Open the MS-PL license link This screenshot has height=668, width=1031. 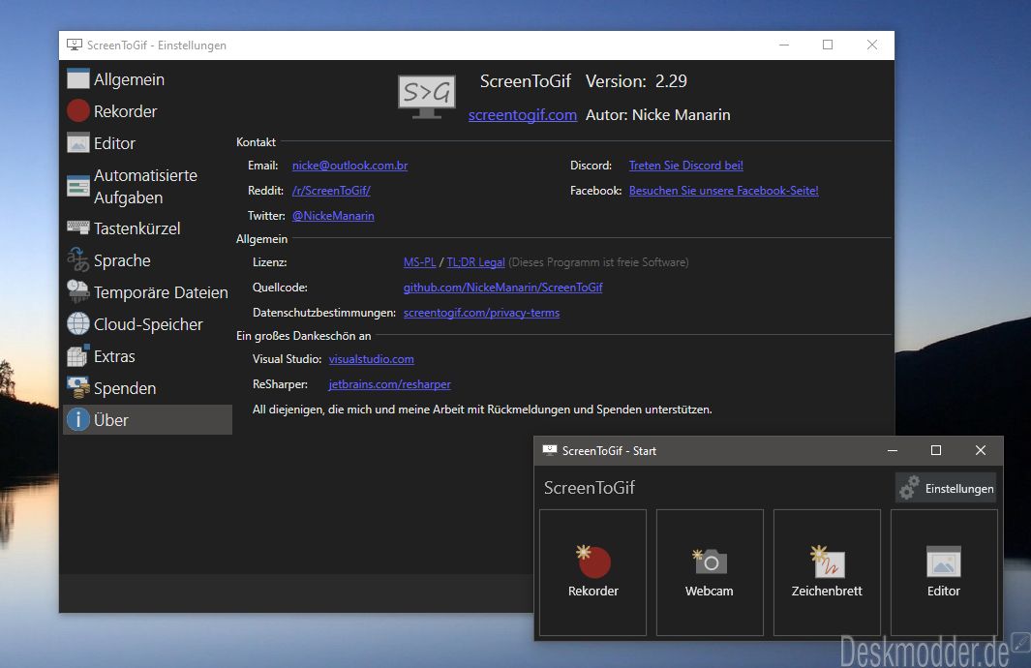point(419,261)
